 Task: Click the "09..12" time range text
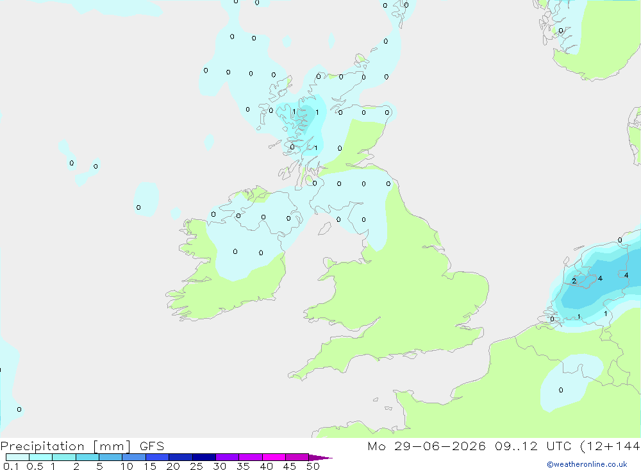pyautogui.click(x=516, y=446)
